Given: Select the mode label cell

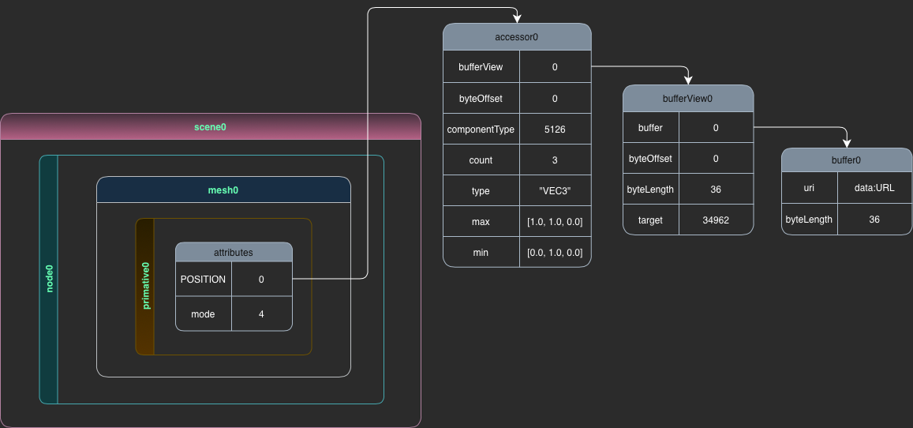Looking at the screenshot, I should tap(204, 313).
